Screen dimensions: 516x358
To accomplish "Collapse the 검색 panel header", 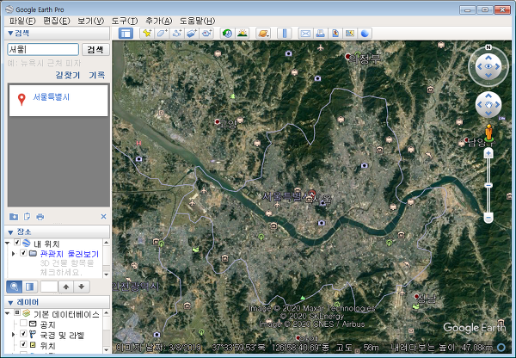I will click(57, 33).
